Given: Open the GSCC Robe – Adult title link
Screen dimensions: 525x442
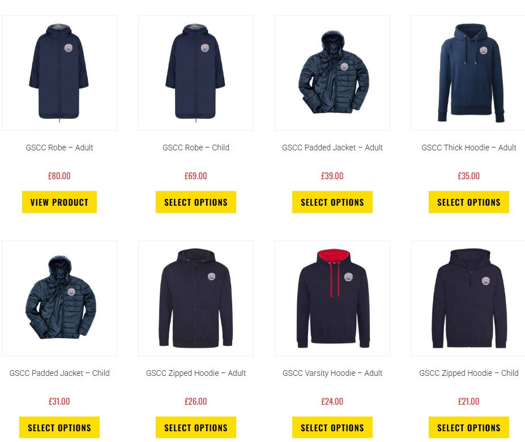Looking at the screenshot, I should [x=59, y=148].
